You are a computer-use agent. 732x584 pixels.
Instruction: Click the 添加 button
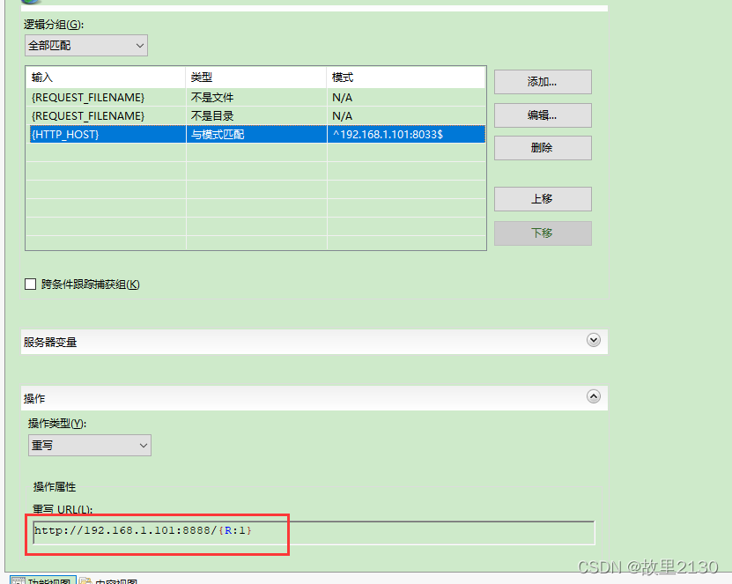click(x=542, y=81)
